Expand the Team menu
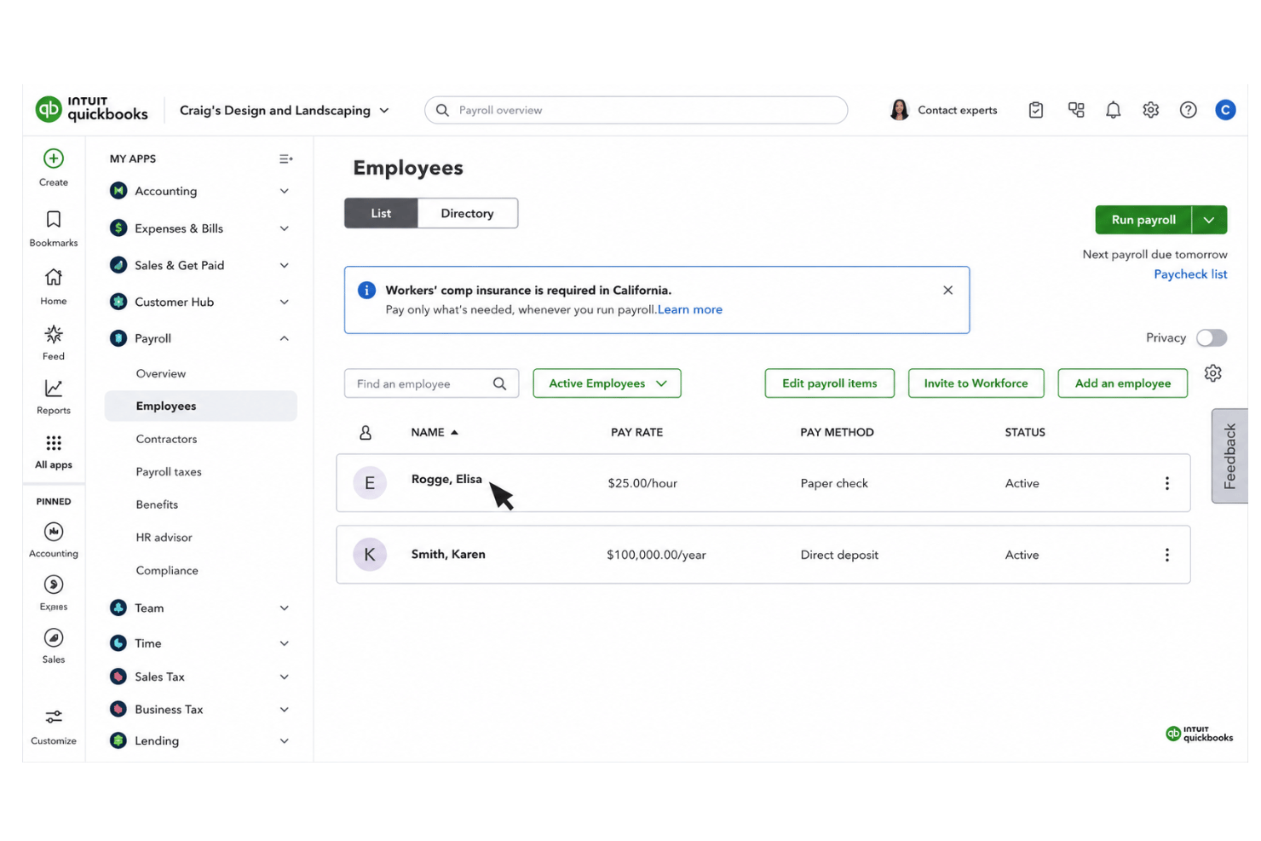 click(x=285, y=608)
